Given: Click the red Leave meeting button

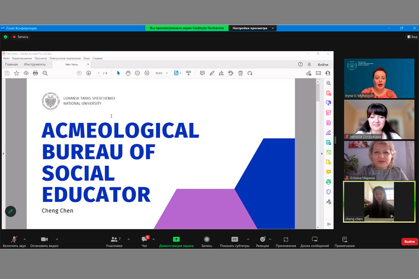Looking at the screenshot, I should (409, 242).
